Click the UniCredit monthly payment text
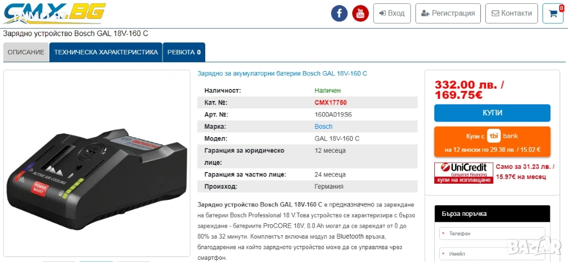This screenshot has height=262, width=568. click(x=525, y=172)
